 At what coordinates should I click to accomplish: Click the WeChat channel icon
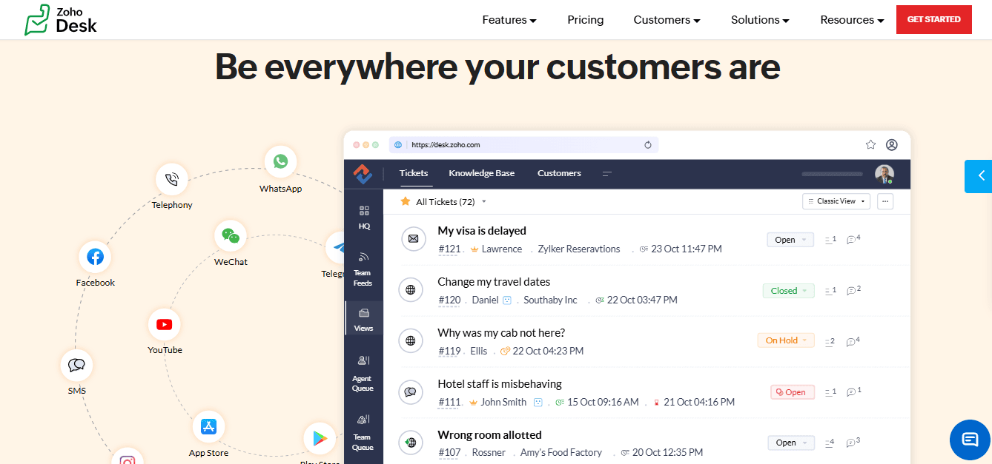coord(231,236)
